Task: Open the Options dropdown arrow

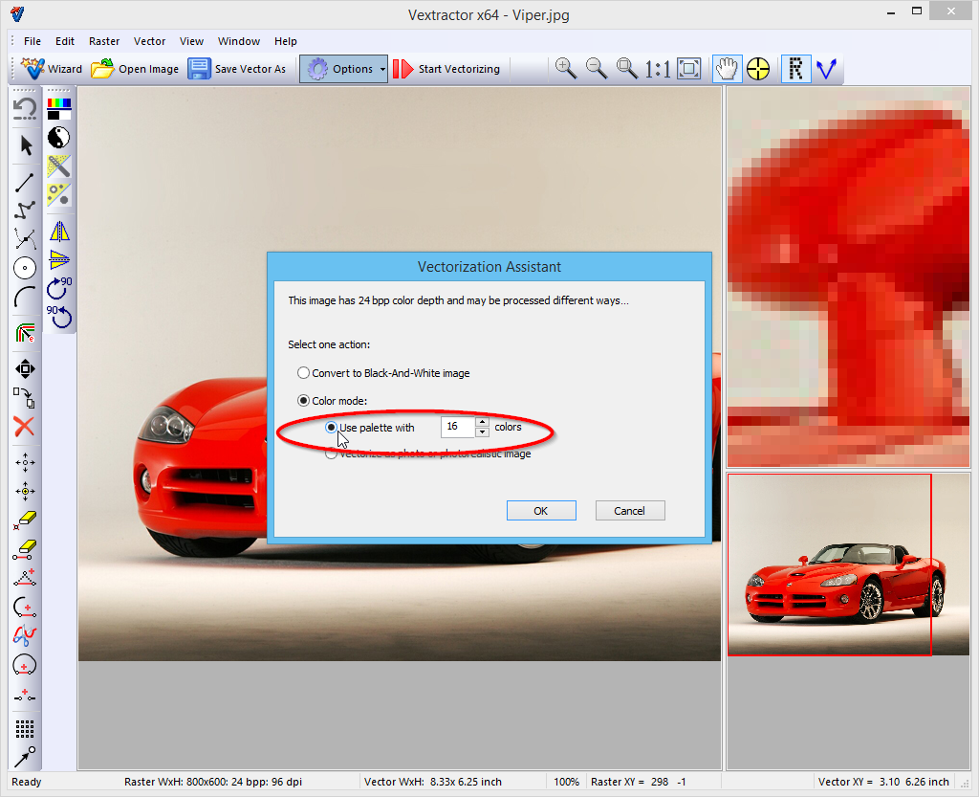Action: 382,69
